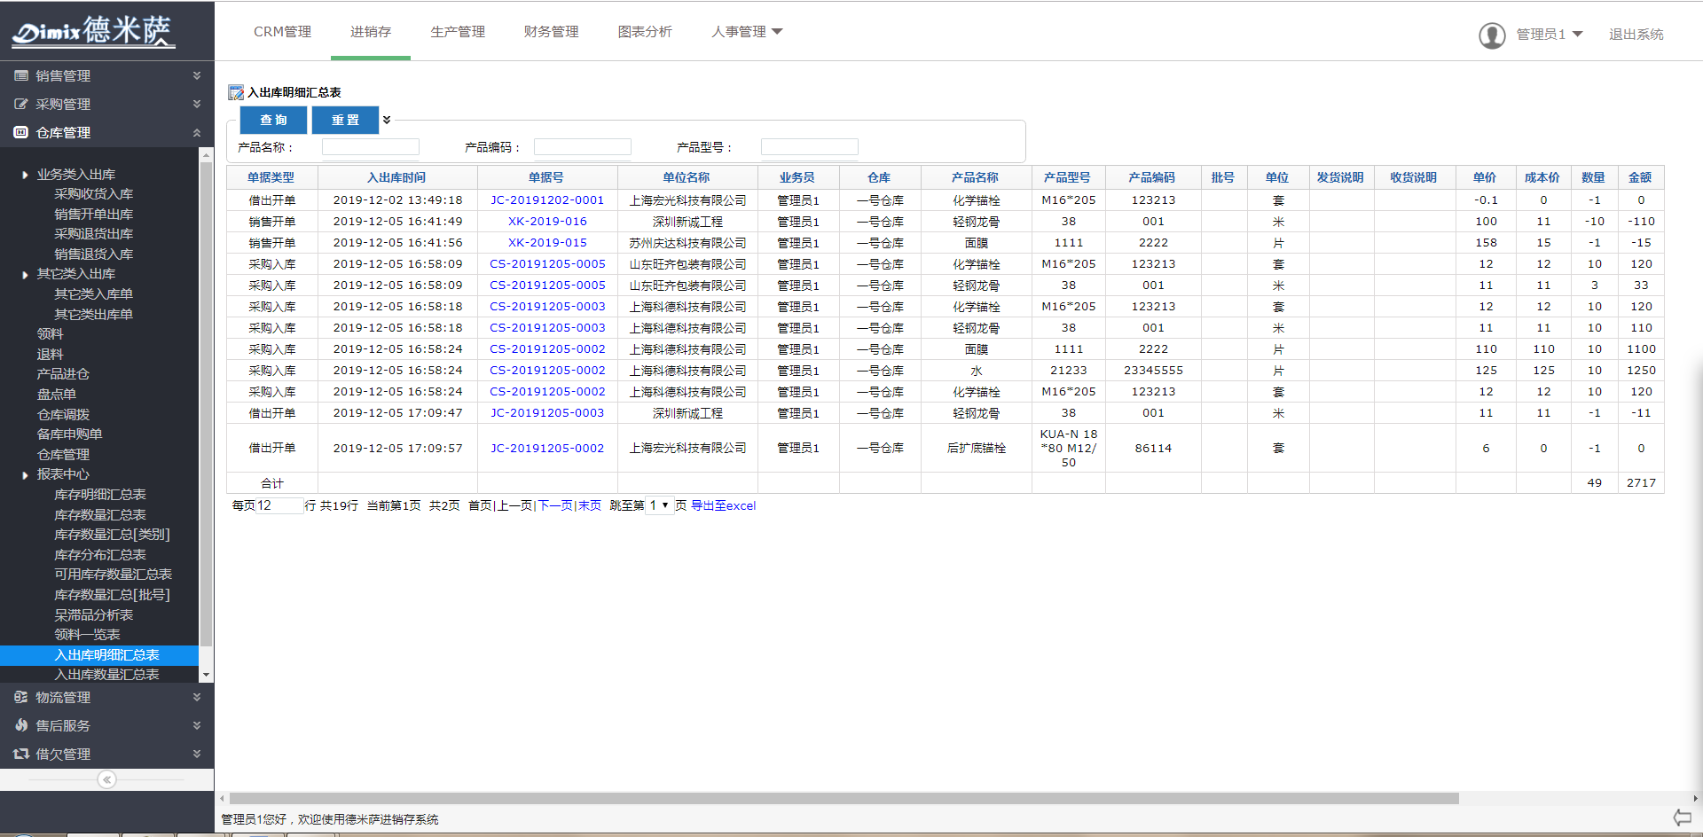
Task: Toggle 报表中心 tree arrow
Action: click(25, 475)
